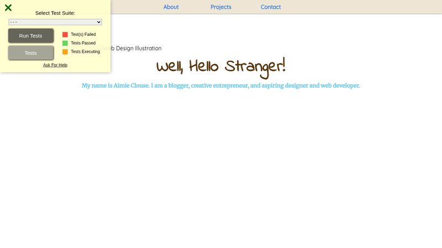Screen dimensions: 442x248
Task: Click the green Tests Passed square
Action: tap(65, 43)
